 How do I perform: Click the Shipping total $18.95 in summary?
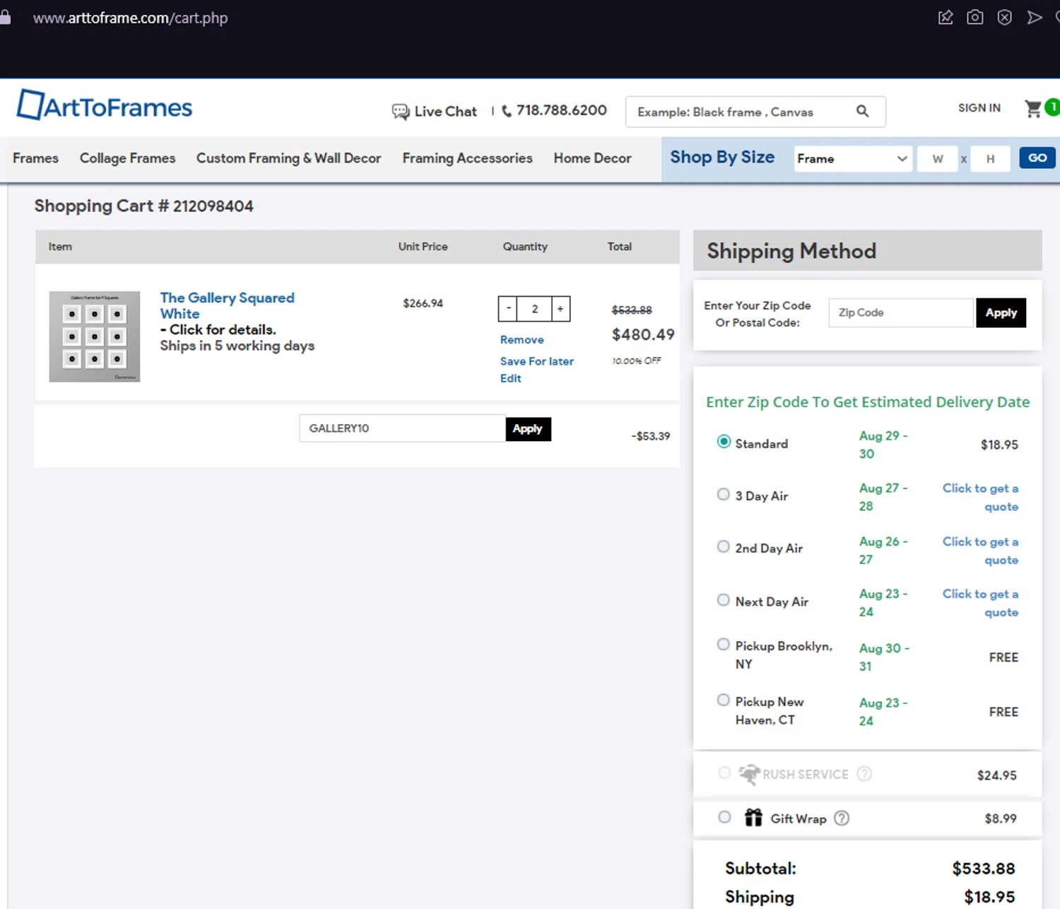tap(989, 897)
